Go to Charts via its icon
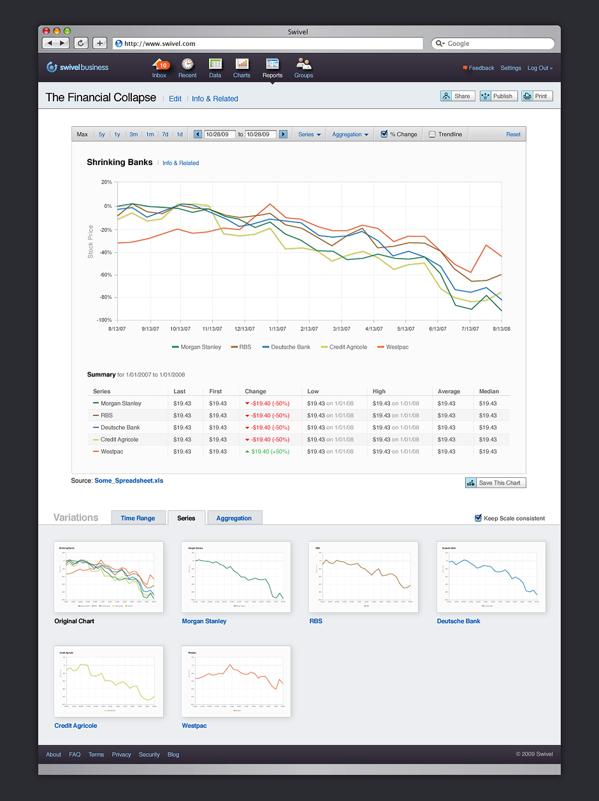This screenshot has height=801, width=599. [x=242, y=64]
